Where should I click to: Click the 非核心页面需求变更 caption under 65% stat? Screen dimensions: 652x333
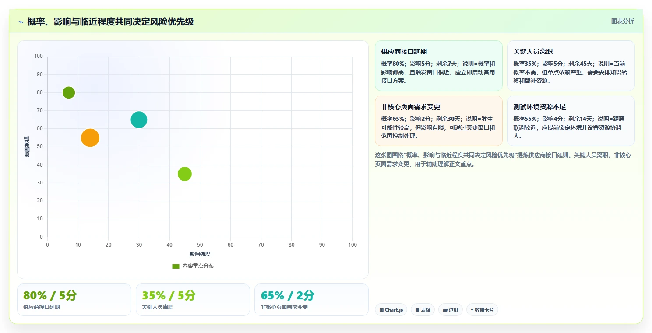284,307
